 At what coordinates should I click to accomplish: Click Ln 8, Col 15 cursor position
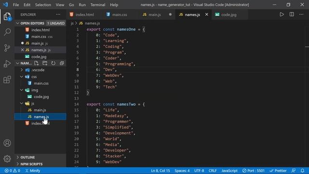pos(160,171)
